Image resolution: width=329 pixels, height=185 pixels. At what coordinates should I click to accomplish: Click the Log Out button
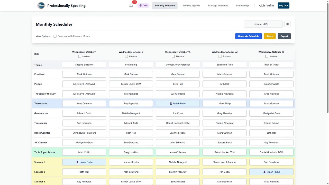point(284,5)
